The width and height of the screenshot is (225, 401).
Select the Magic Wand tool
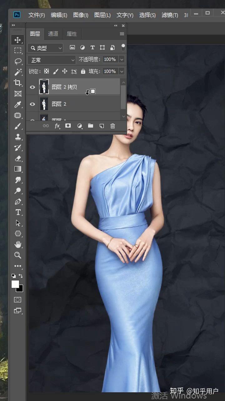point(18,72)
